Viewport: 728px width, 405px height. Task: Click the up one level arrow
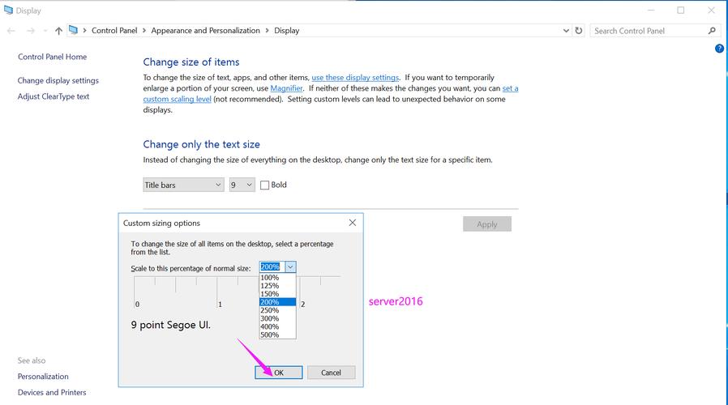[58, 31]
